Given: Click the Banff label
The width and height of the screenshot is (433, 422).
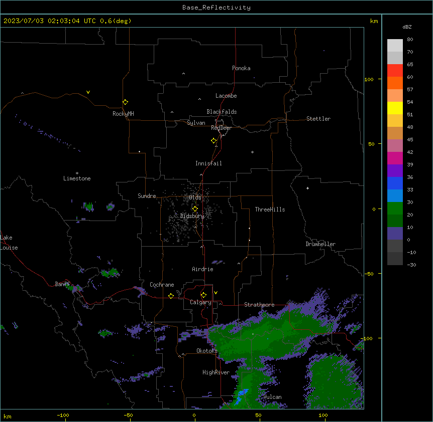Looking at the screenshot, I should (x=62, y=284).
